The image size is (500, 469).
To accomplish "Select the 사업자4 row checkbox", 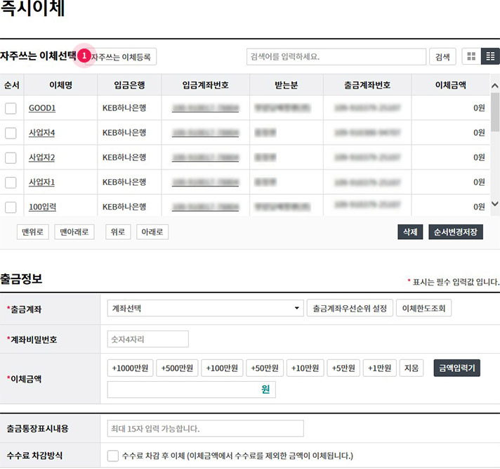I will [11, 133].
